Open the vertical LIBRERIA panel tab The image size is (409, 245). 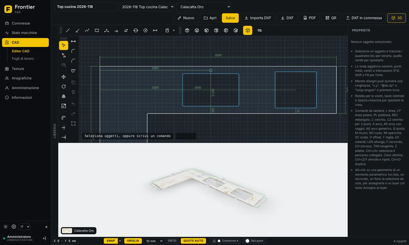(x=55, y=131)
